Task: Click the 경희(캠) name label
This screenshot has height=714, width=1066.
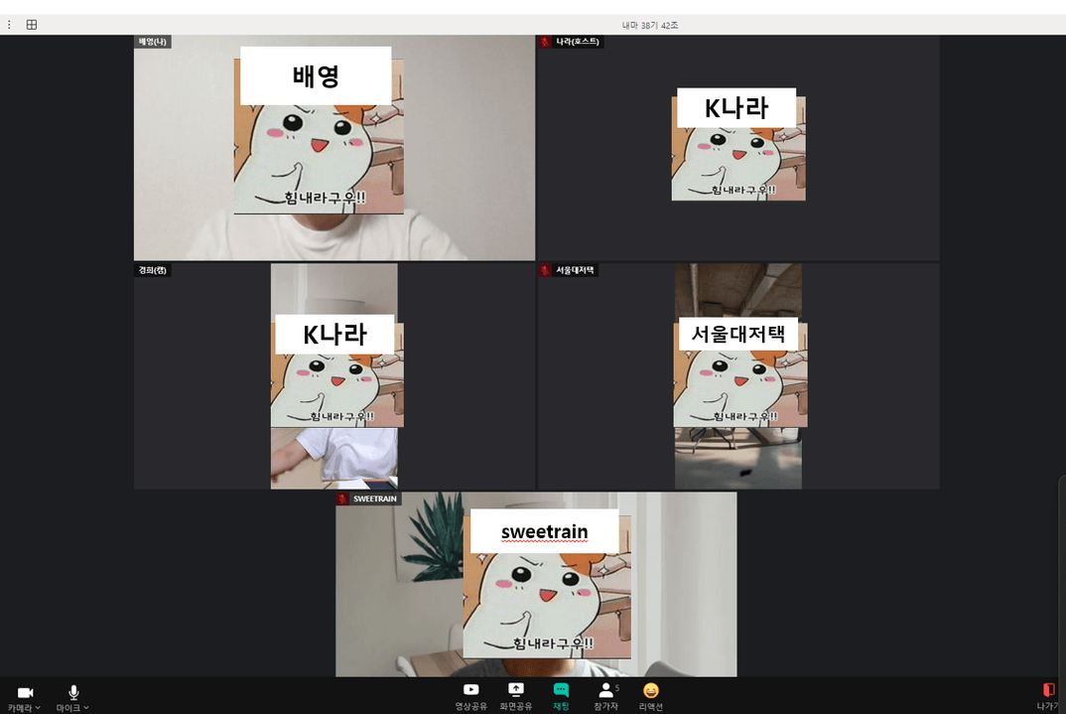Action: pos(152,270)
